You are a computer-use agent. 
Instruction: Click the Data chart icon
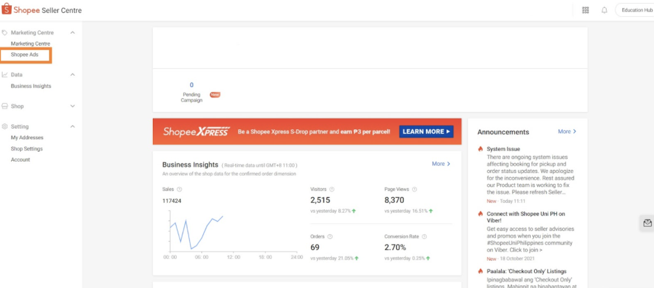tap(5, 75)
